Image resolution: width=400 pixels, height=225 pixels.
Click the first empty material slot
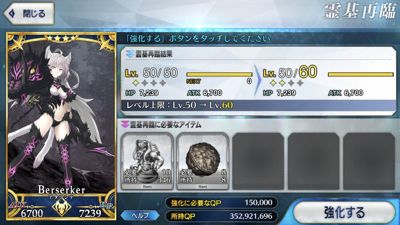[x=258, y=161]
